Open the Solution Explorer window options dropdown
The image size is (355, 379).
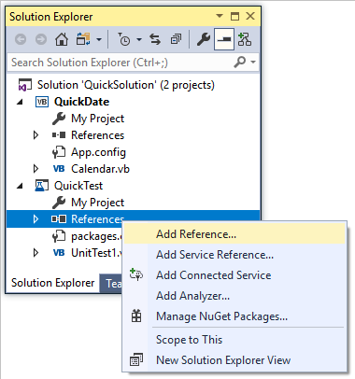220,16
